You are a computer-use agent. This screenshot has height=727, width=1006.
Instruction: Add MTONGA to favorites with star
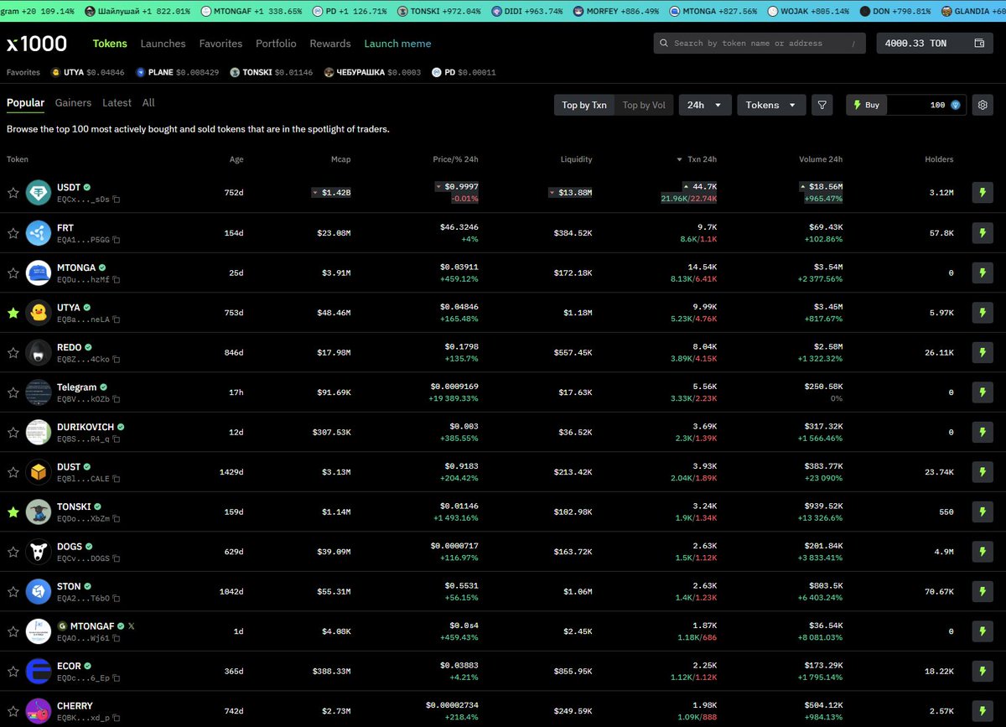point(13,273)
